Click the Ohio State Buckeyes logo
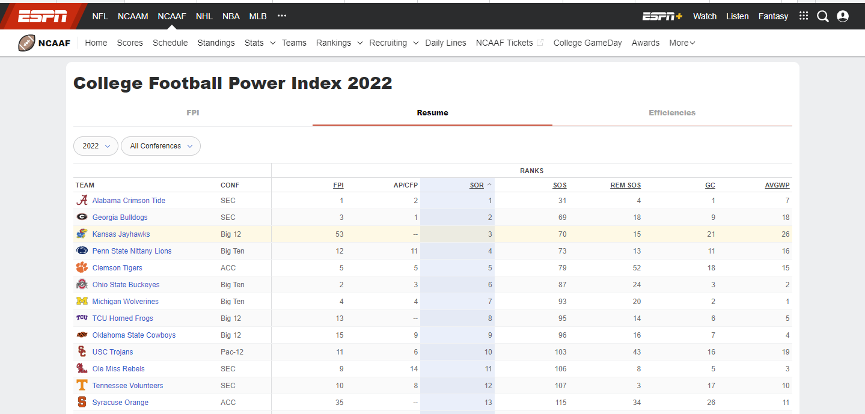The image size is (865, 414). tap(82, 285)
